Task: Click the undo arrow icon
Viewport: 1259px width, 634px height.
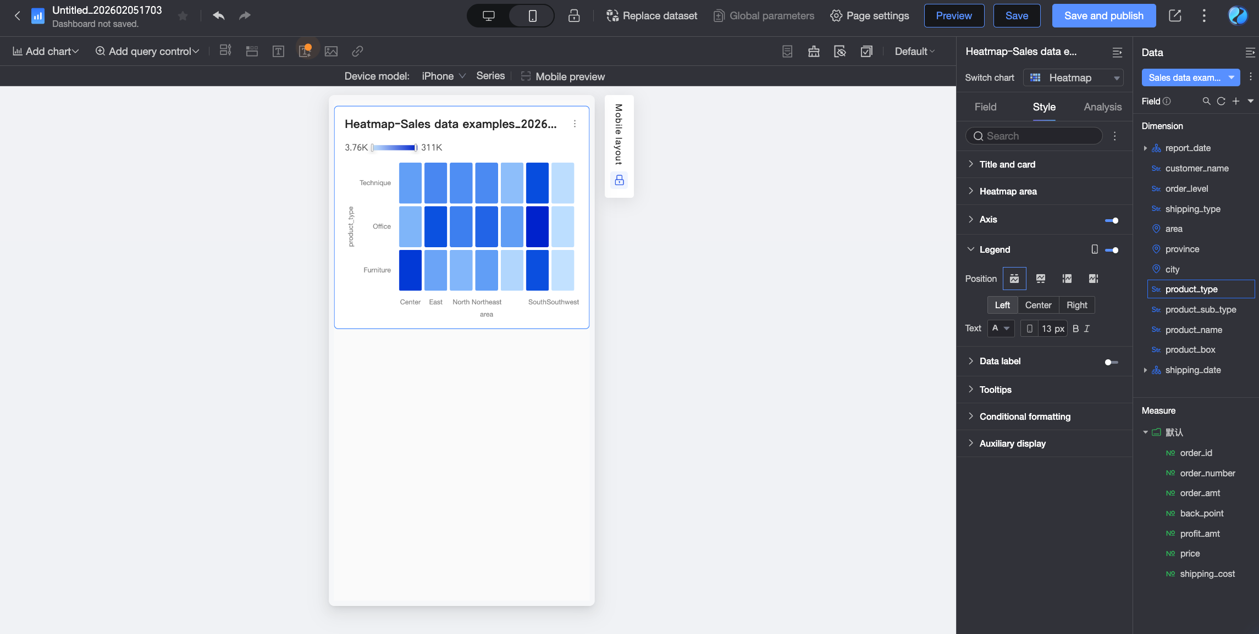Action: click(219, 15)
